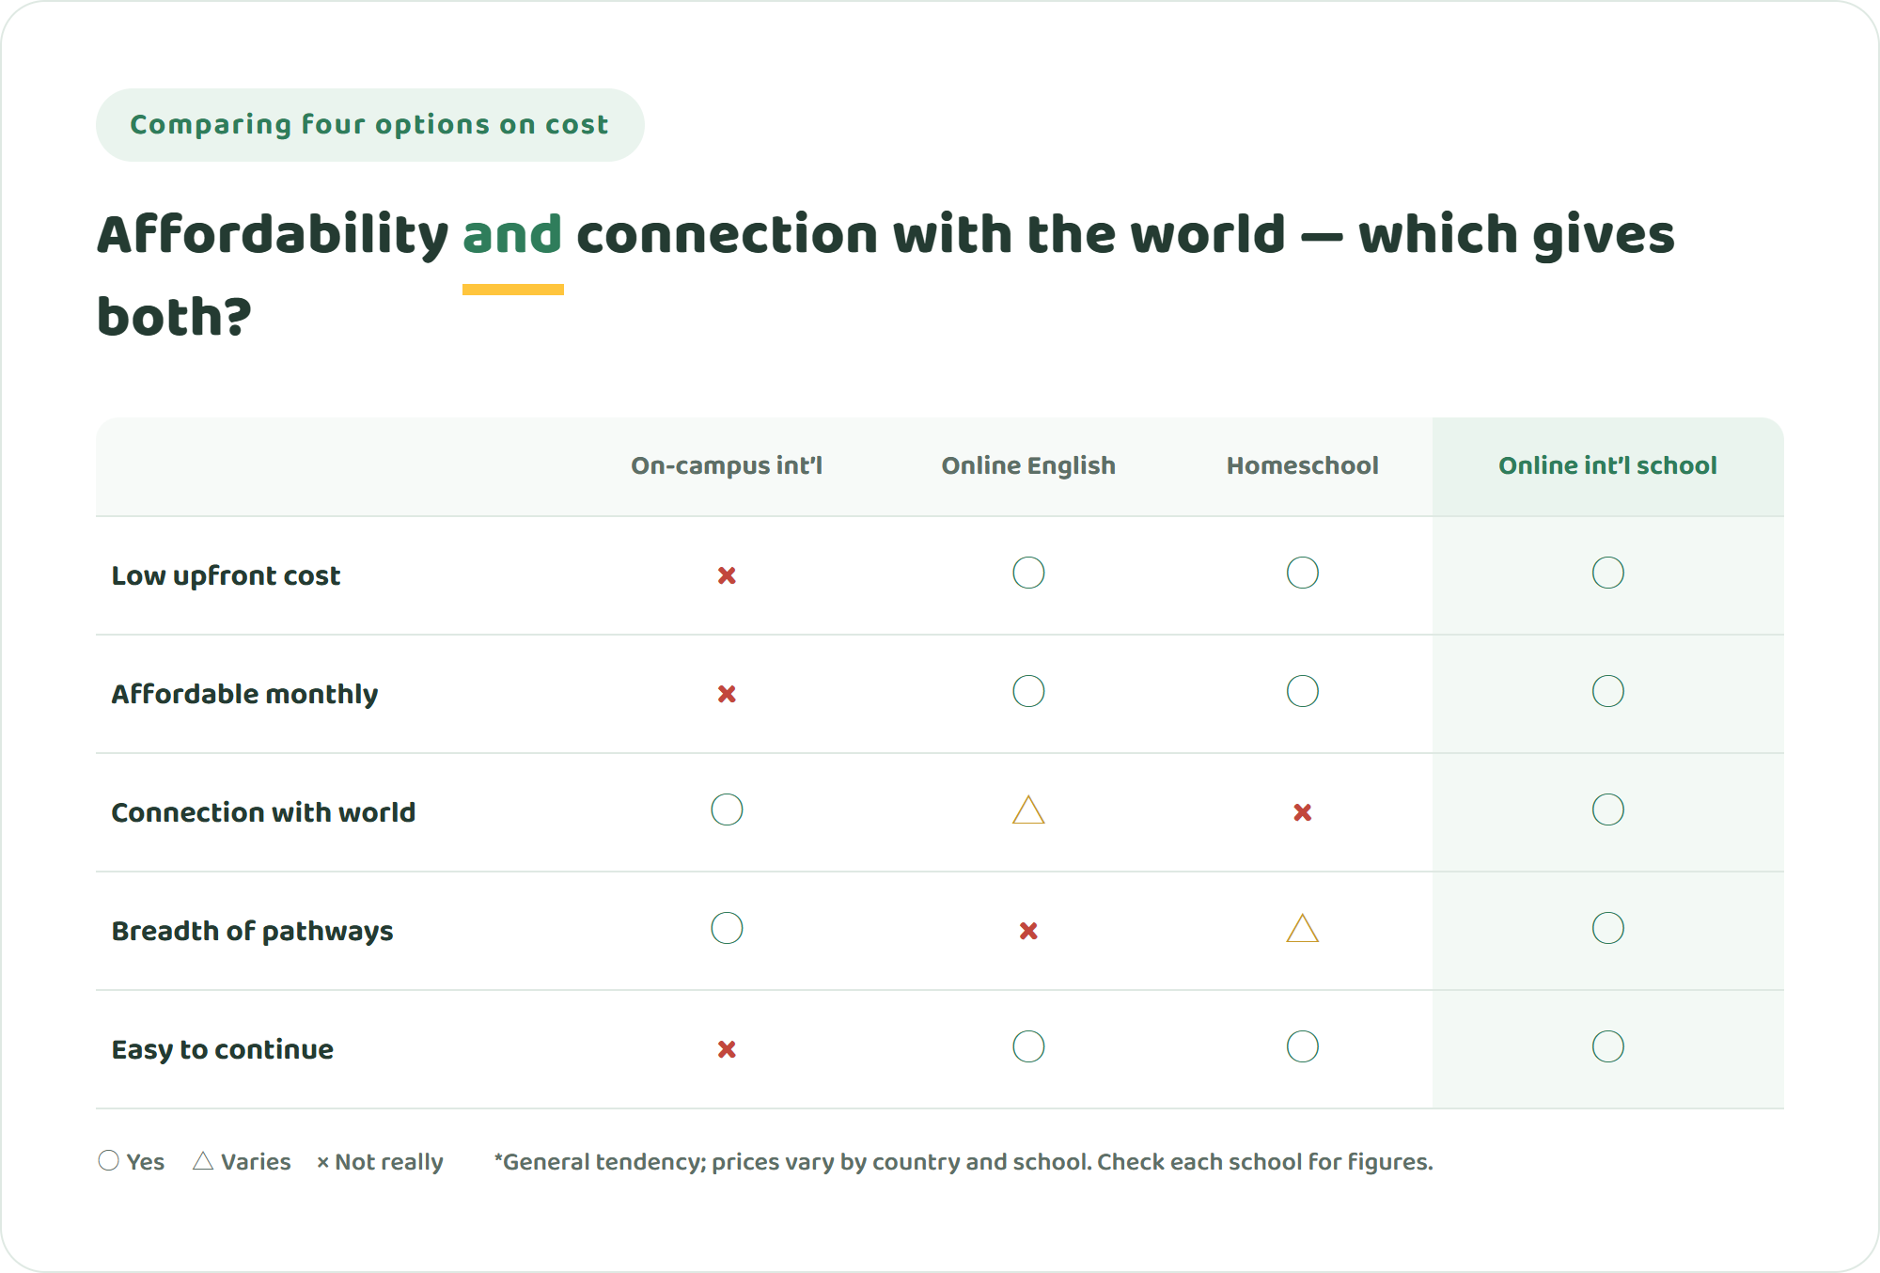Select the Homeschool column header

(x=1303, y=465)
